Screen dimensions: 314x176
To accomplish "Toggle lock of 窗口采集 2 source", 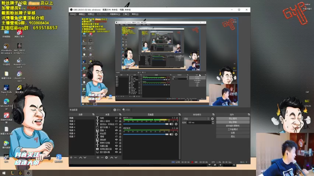I will click(x=120, y=127).
